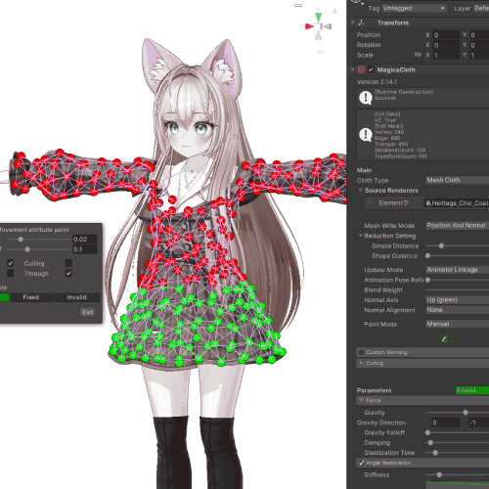The height and width of the screenshot is (489, 489).
Task: Click the 0.1 value field in paint panel
Action: click(x=85, y=249)
